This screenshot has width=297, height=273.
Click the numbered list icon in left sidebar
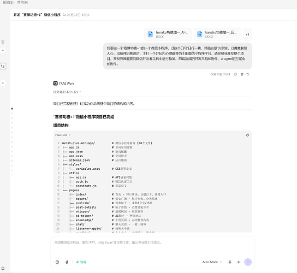[3, 66]
